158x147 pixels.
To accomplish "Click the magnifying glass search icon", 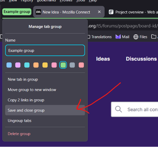I will 118,109.
